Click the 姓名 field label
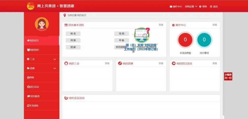 click(73, 33)
